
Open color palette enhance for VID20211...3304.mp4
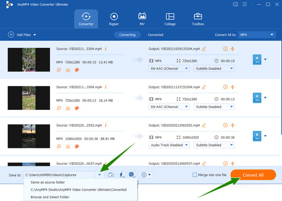click(x=77, y=108)
